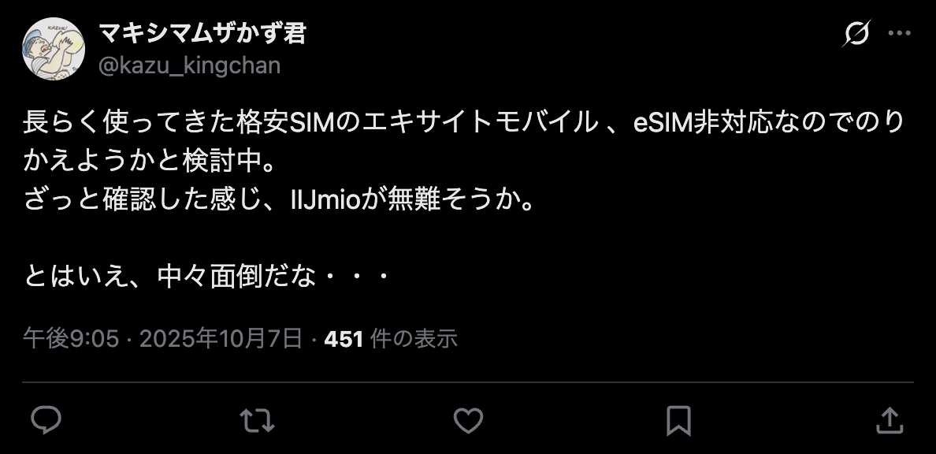Viewport: 936px width, 454px height.
Task: Open the post timestamp 午後9:05
Action: (x=71, y=339)
